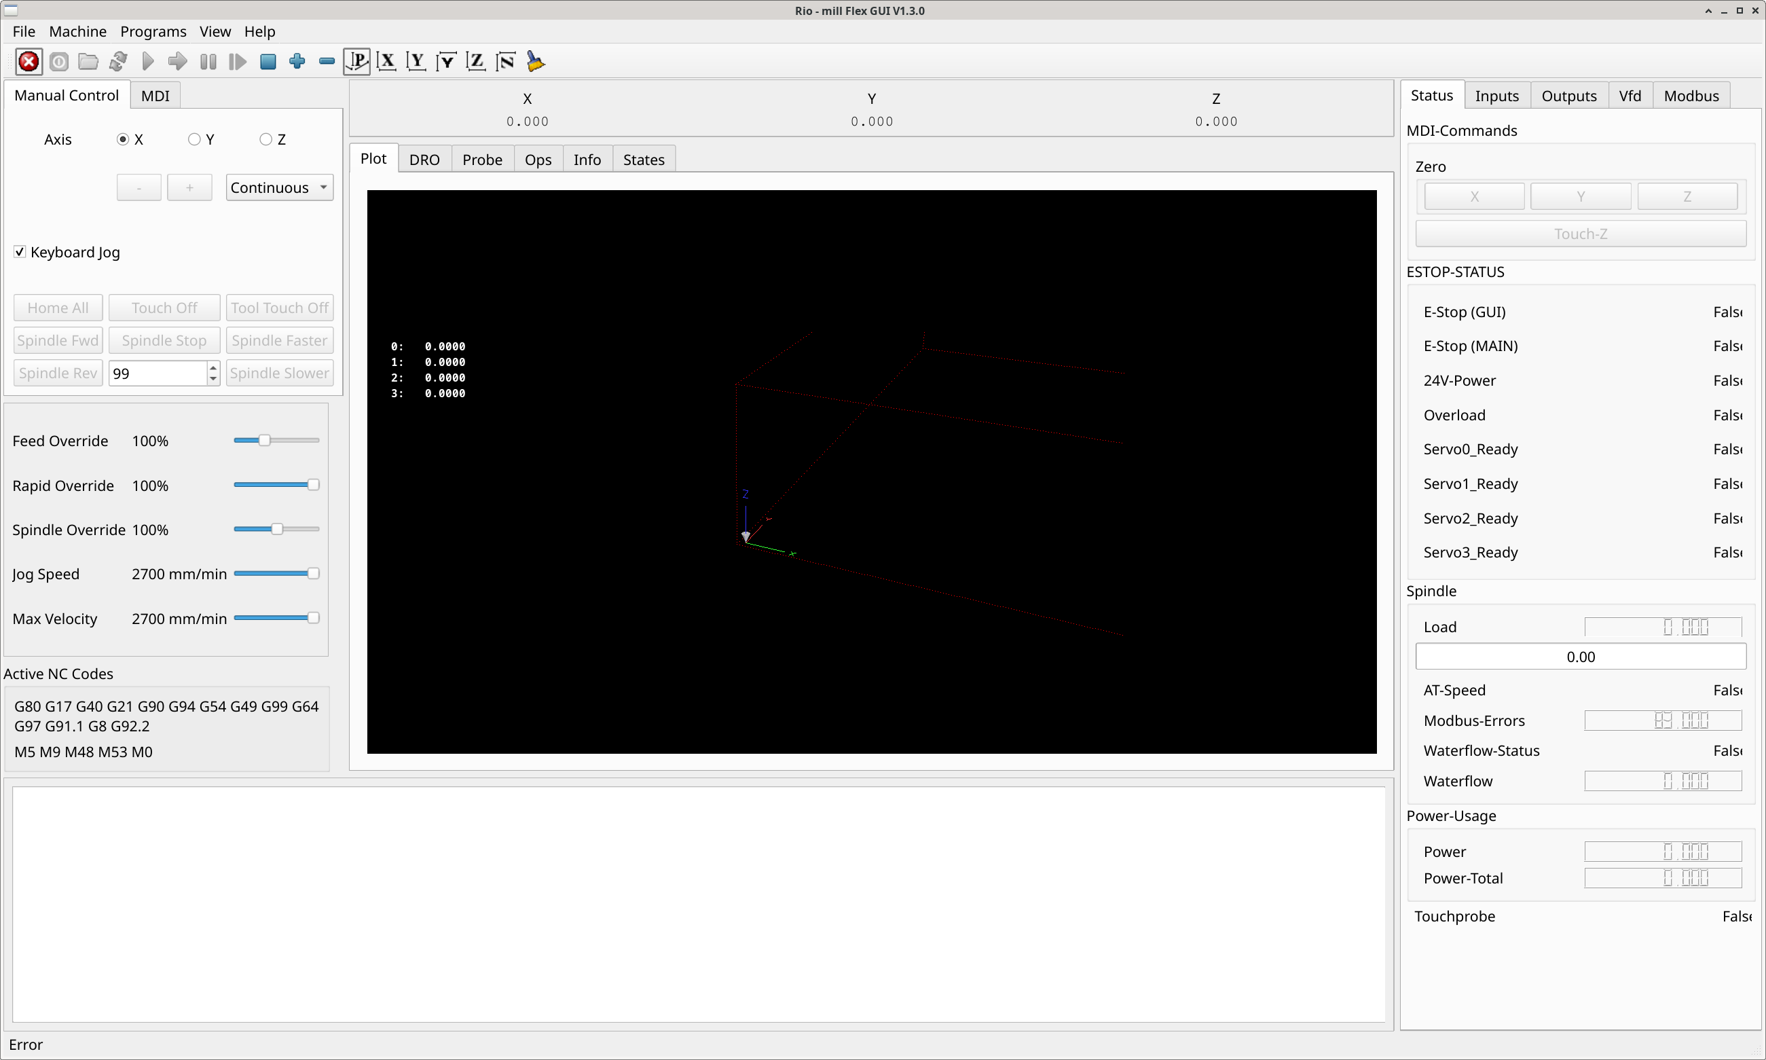Open the Programs menu
This screenshot has width=1766, height=1060.
(153, 31)
